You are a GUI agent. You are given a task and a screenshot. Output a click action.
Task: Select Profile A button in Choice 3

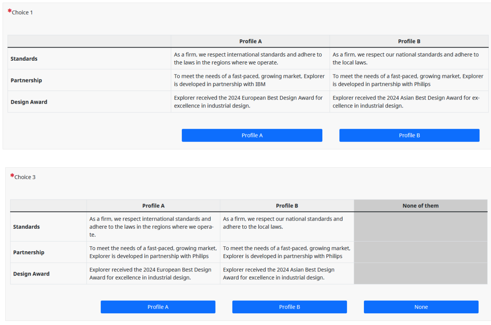(158, 307)
